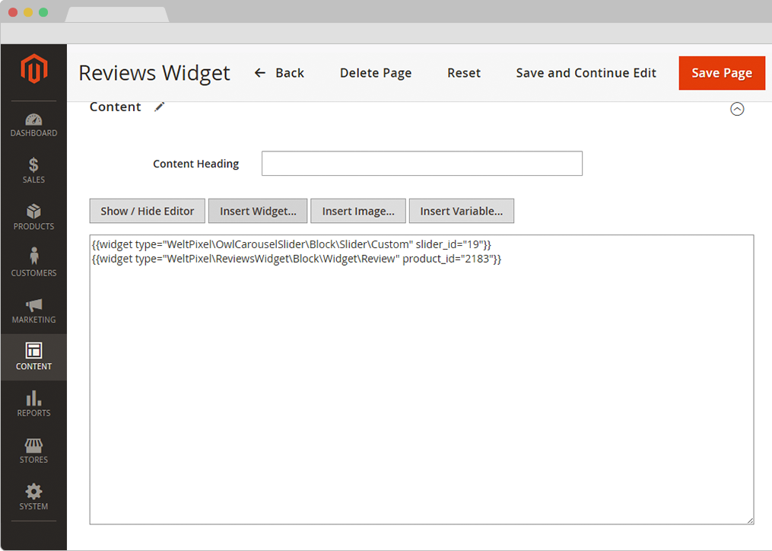The image size is (772, 551).
Task: Click the Insert Variable button
Action: [x=461, y=211]
